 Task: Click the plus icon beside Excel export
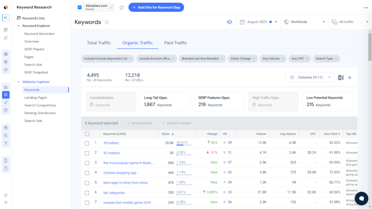[x=350, y=77]
